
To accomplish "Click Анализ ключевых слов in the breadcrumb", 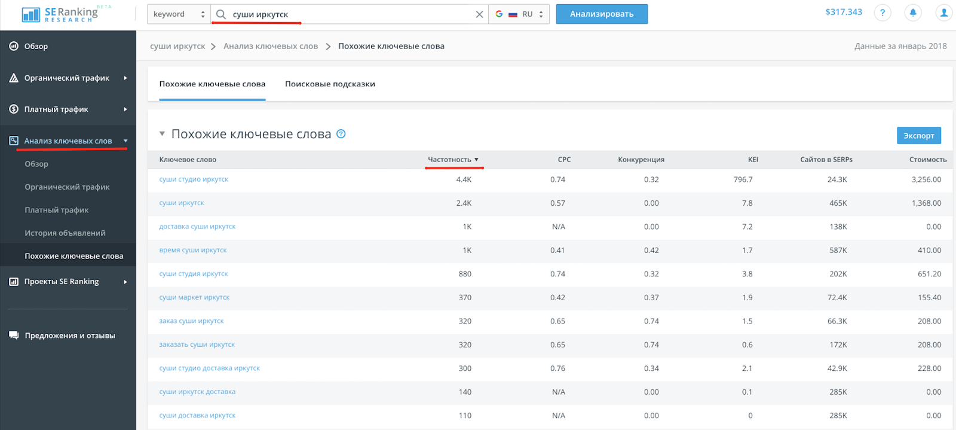I will pos(271,46).
